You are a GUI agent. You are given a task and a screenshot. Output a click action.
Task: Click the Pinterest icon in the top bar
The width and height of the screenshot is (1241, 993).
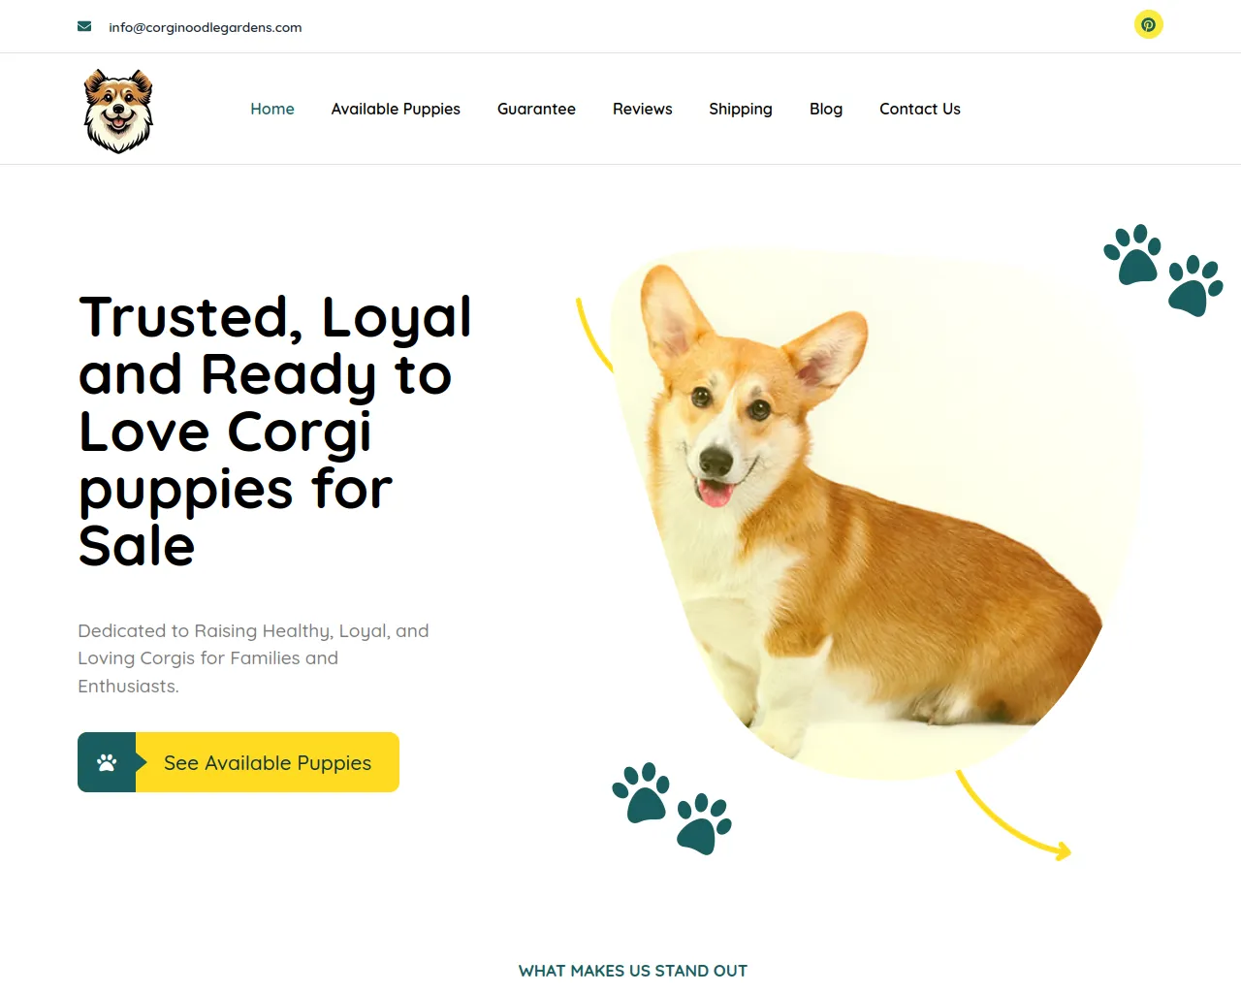click(x=1148, y=24)
